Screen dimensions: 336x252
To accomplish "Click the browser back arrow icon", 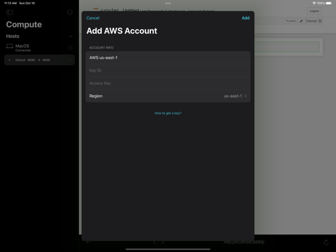I will (89, 242).
